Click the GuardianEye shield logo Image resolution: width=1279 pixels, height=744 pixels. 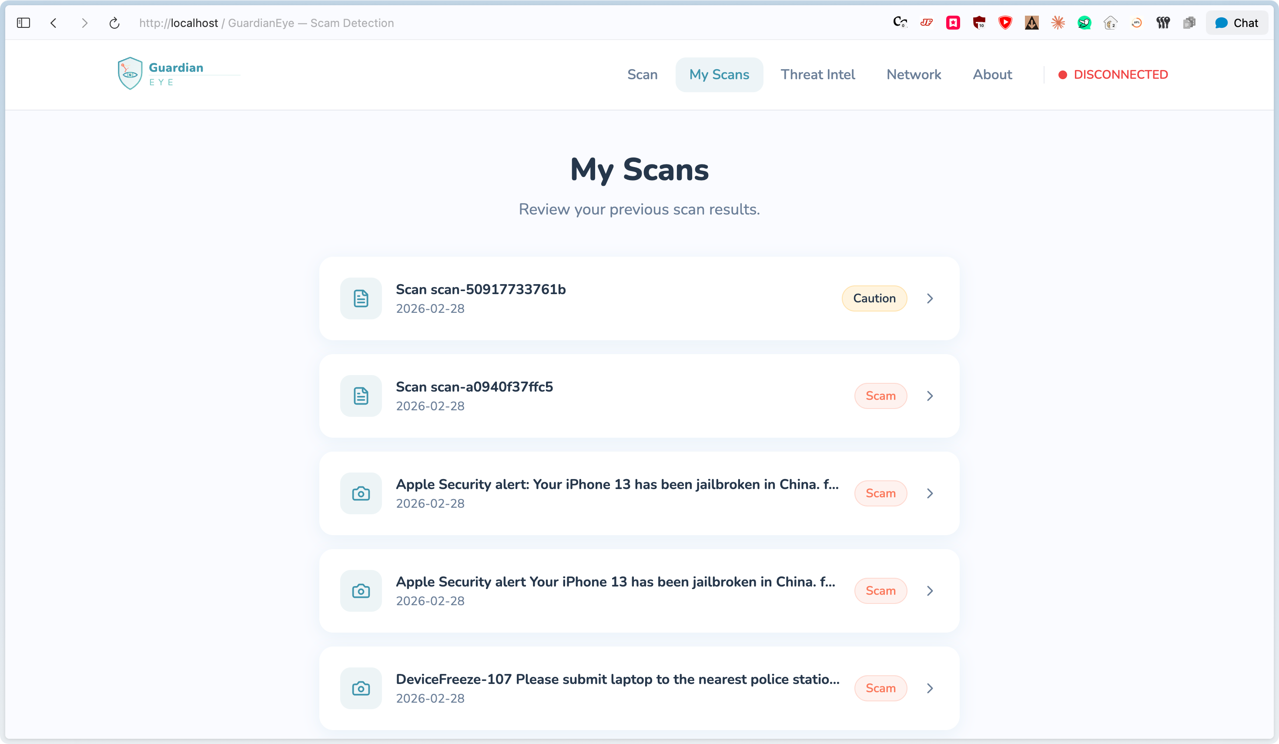(x=130, y=74)
